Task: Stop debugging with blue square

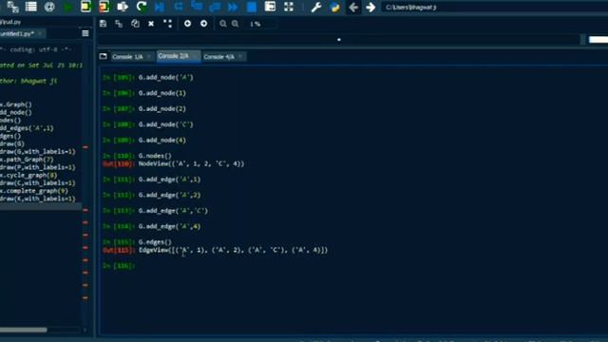Action: pos(251,7)
